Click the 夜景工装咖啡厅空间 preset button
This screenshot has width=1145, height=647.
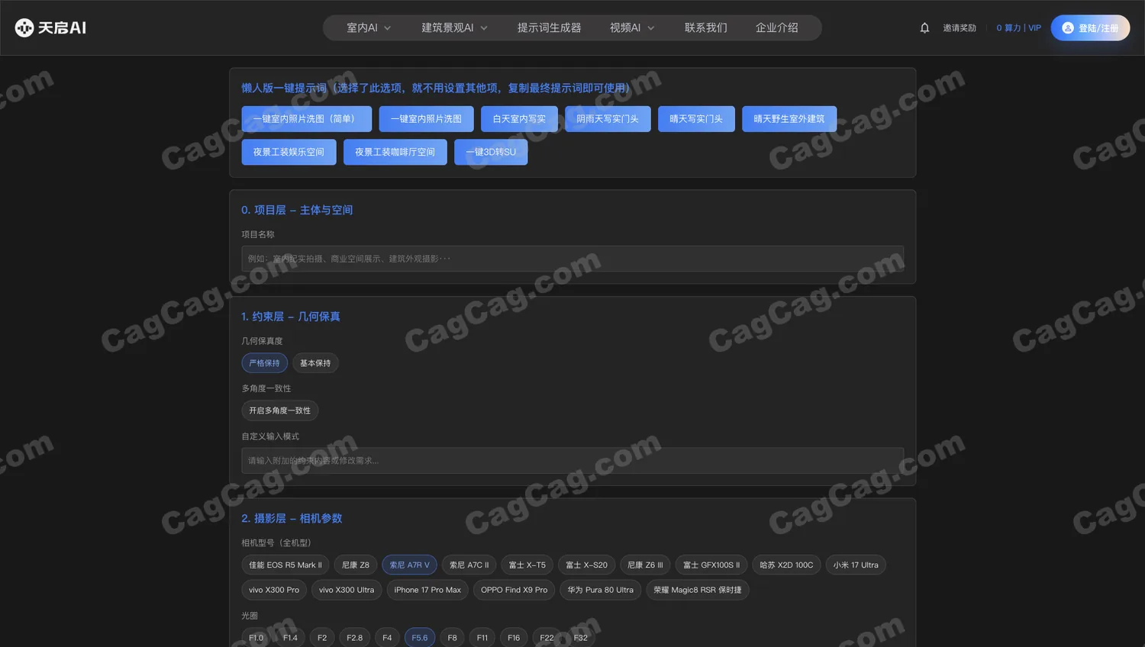coord(395,152)
